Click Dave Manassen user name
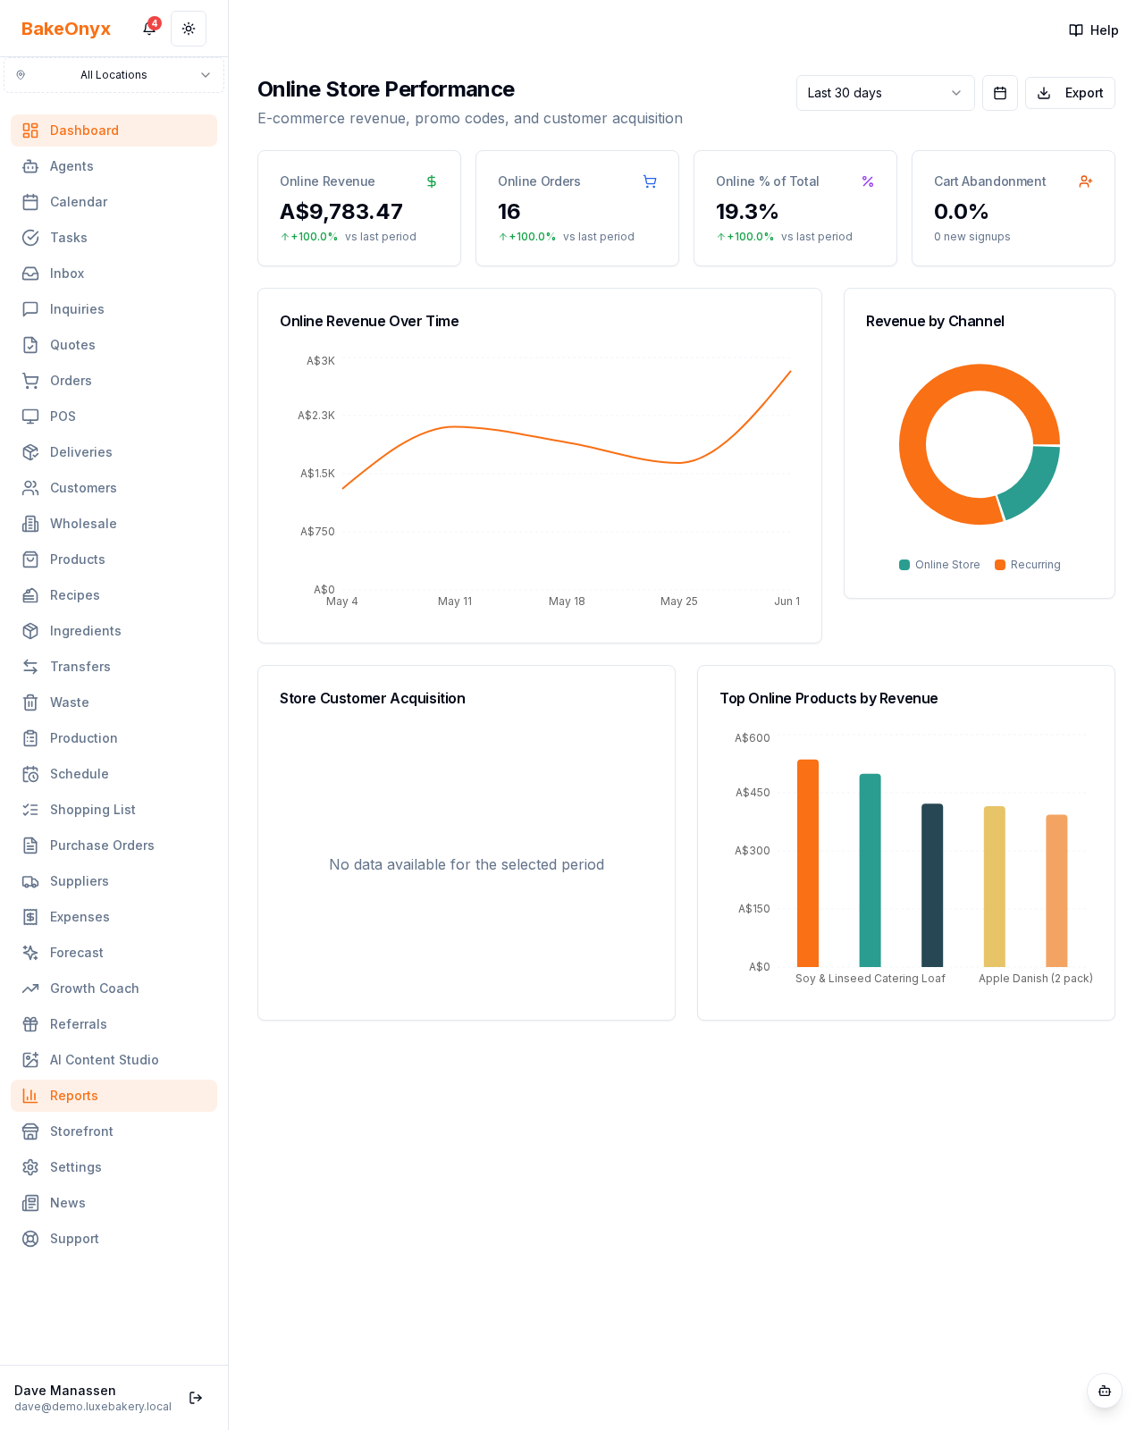 pyautogui.click(x=65, y=1391)
